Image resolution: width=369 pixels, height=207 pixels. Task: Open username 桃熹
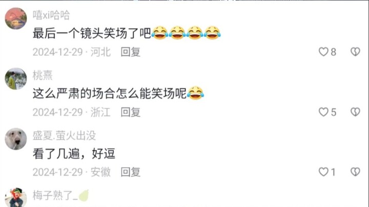click(x=43, y=75)
